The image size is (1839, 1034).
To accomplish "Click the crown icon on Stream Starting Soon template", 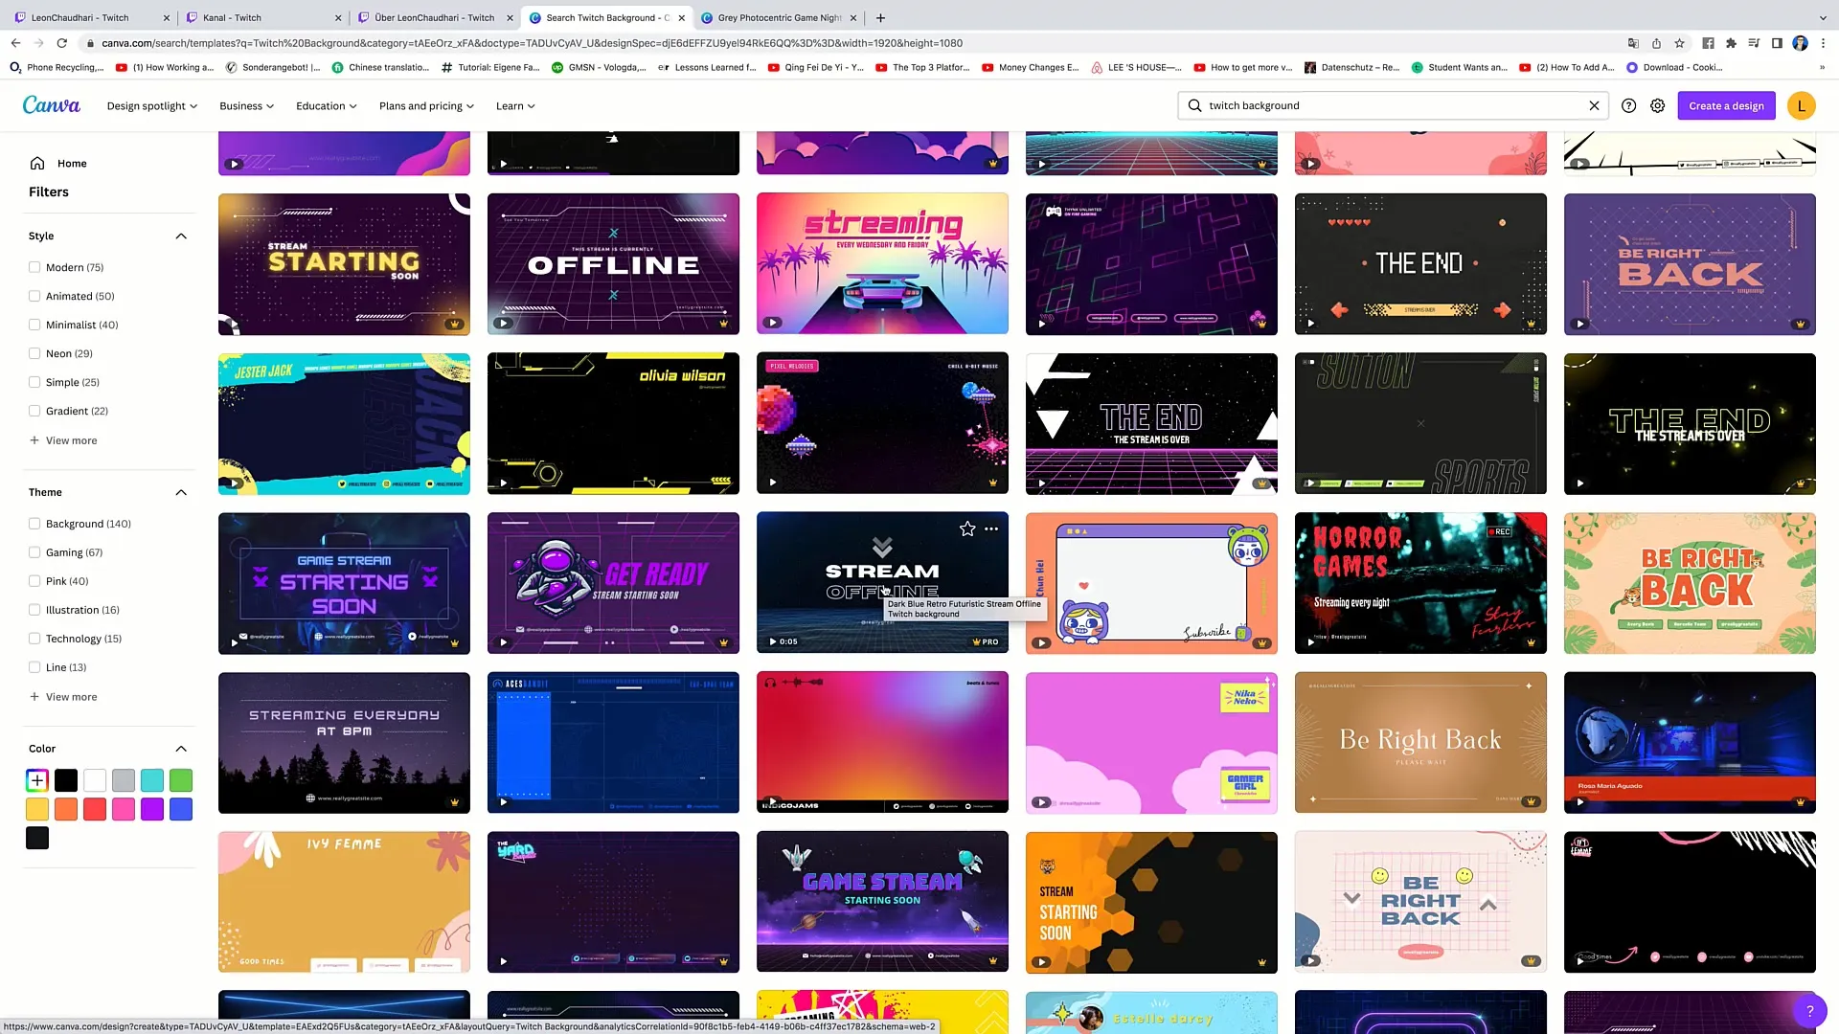I will [455, 324].
